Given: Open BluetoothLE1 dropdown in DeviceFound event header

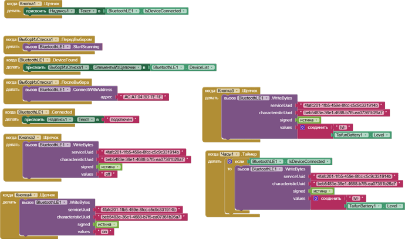Looking at the screenshot, I should 35,60.
